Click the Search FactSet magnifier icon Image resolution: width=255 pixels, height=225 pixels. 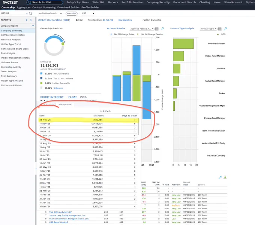click(30, 3)
